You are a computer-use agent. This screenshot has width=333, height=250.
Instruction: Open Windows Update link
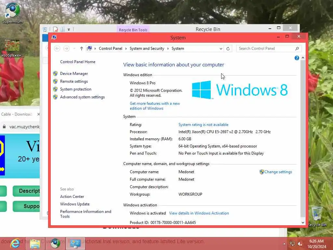tap(75, 204)
